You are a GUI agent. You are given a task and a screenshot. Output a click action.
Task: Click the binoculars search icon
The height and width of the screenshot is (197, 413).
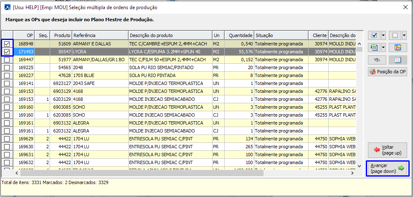coord(377,60)
